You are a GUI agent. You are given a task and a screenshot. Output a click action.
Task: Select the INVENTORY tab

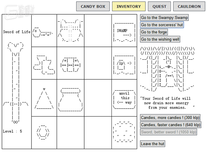[128, 6]
